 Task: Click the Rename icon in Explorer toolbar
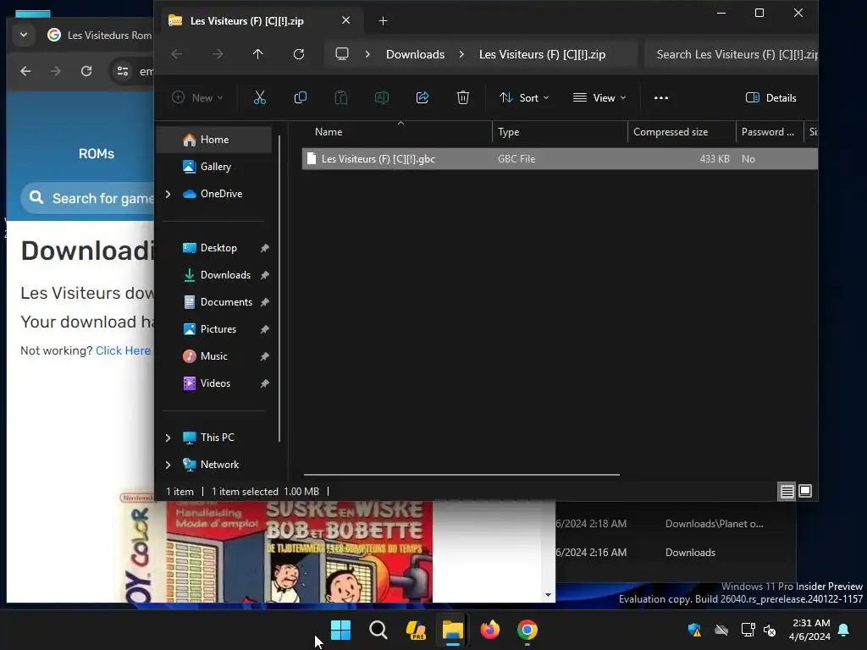point(382,98)
